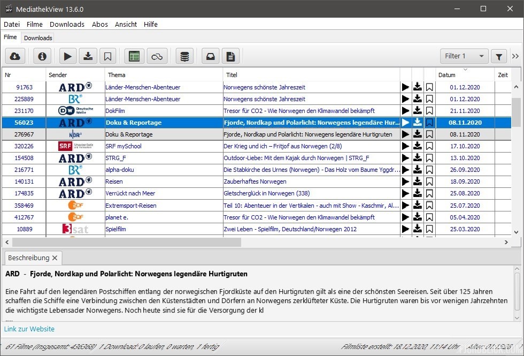Select the SRF mySchool Thema cell

click(164, 146)
